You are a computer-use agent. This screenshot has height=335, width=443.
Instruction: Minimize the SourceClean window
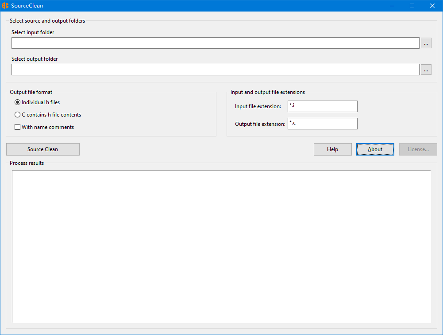pyautogui.click(x=392, y=6)
